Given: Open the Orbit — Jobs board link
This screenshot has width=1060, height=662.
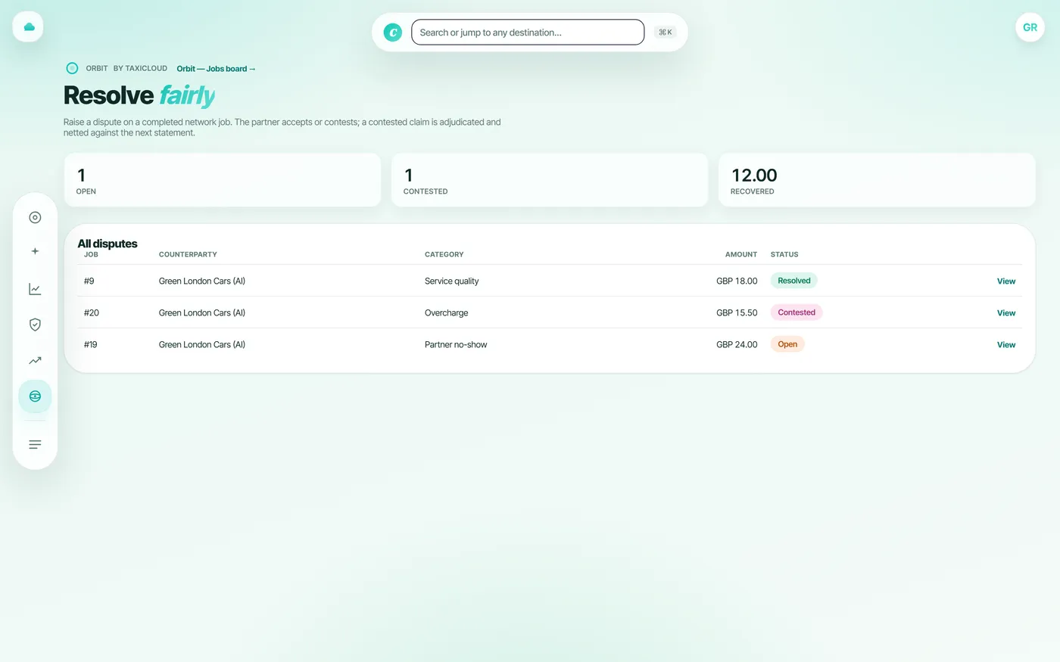Looking at the screenshot, I should click(216, 69).
